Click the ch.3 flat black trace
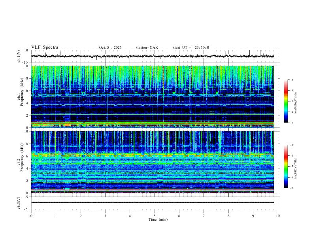The height and width of the screenshot is (242, 313). (152, 202)
